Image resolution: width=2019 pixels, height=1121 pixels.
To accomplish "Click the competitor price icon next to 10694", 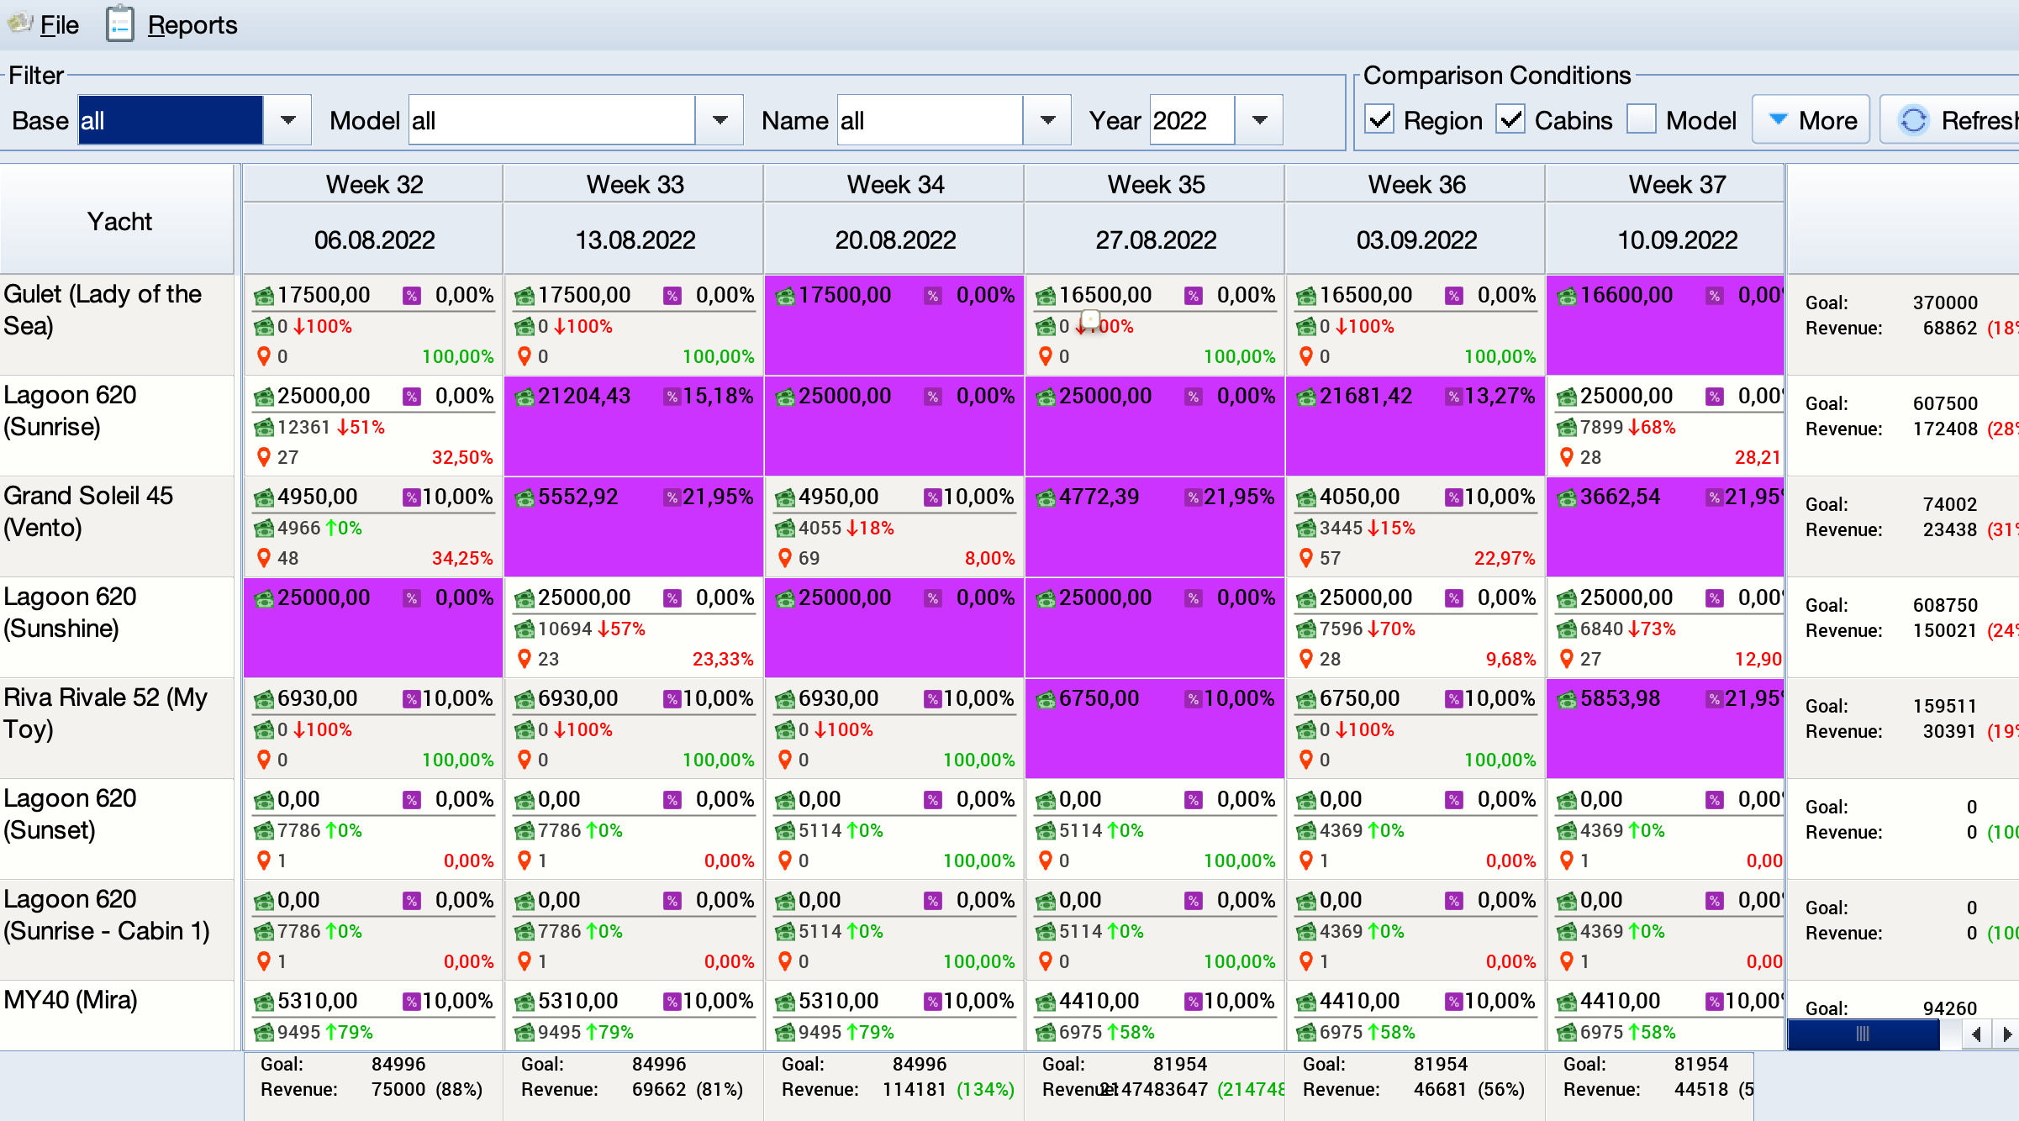I will click(x=525, y=629).
